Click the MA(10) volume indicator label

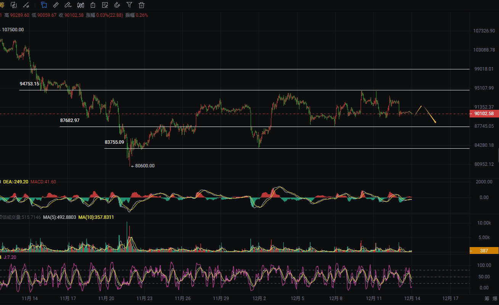tap(96, 217)
